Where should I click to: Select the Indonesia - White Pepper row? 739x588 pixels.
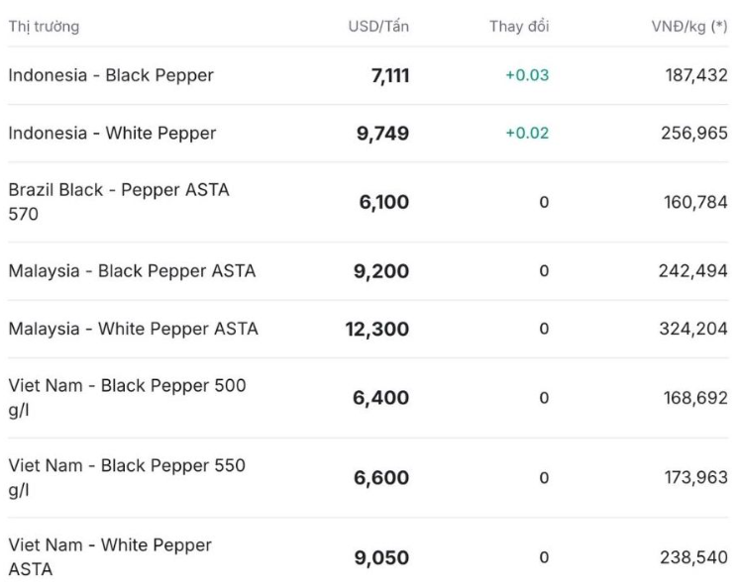click(x=112, y=133)
